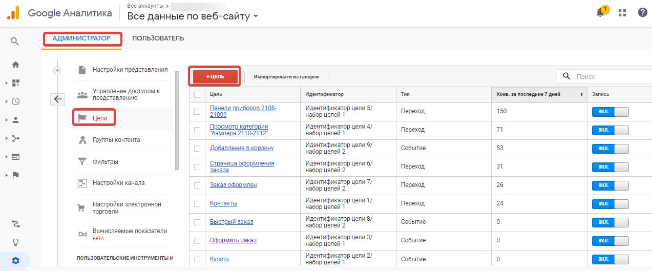Viewport: 652px width, 271px height.
Task: Click the Filters funnel icon
Action: coord(82,162)
